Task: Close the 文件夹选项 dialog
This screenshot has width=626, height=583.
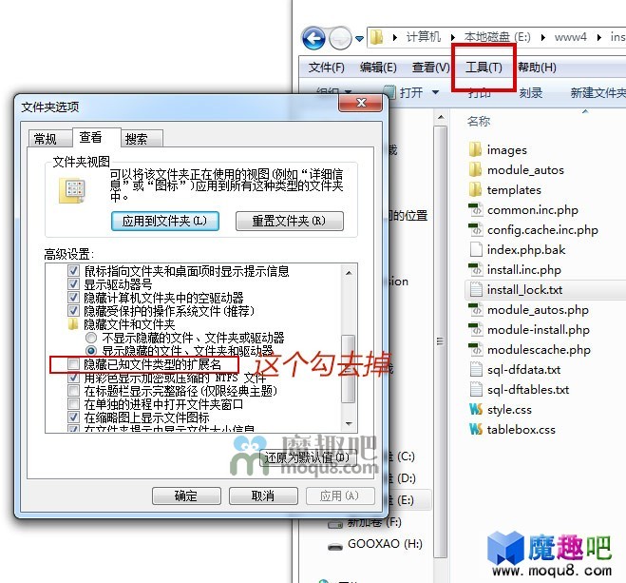Action: [361, 103]
